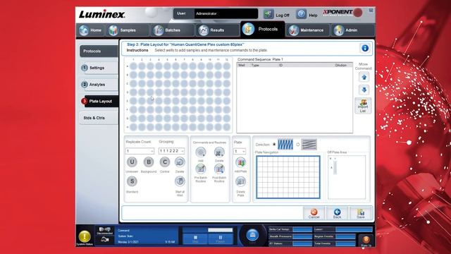
Task: Click the Dilution column header
Action: 343,66
